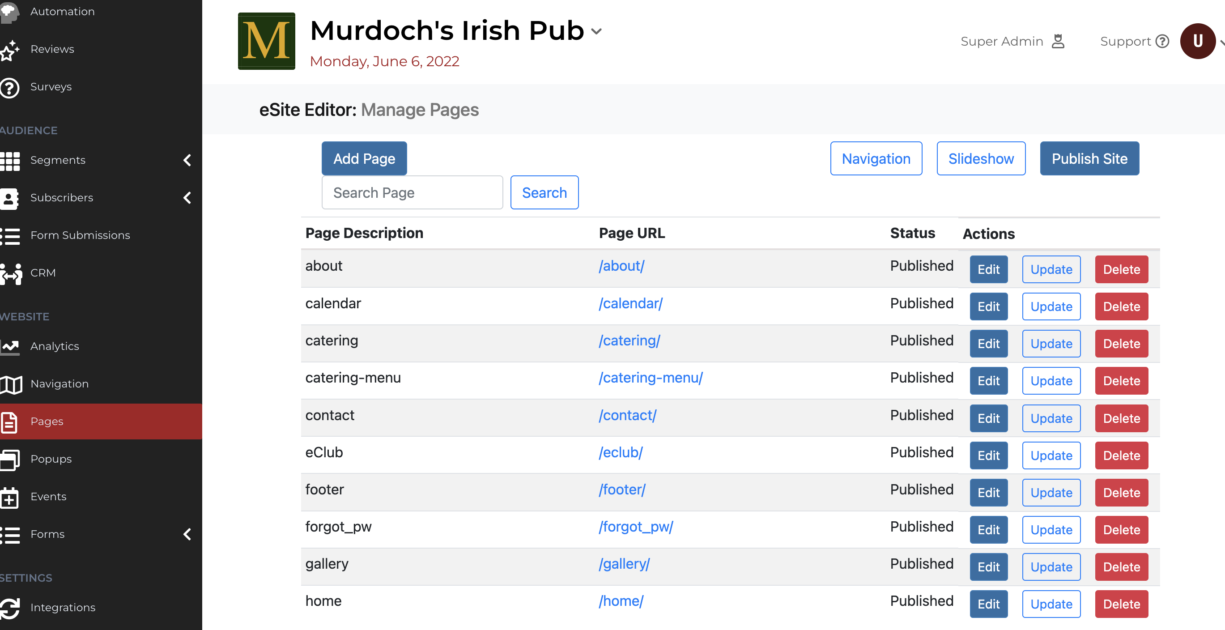Open the /about/ page link

coord(621,266)
